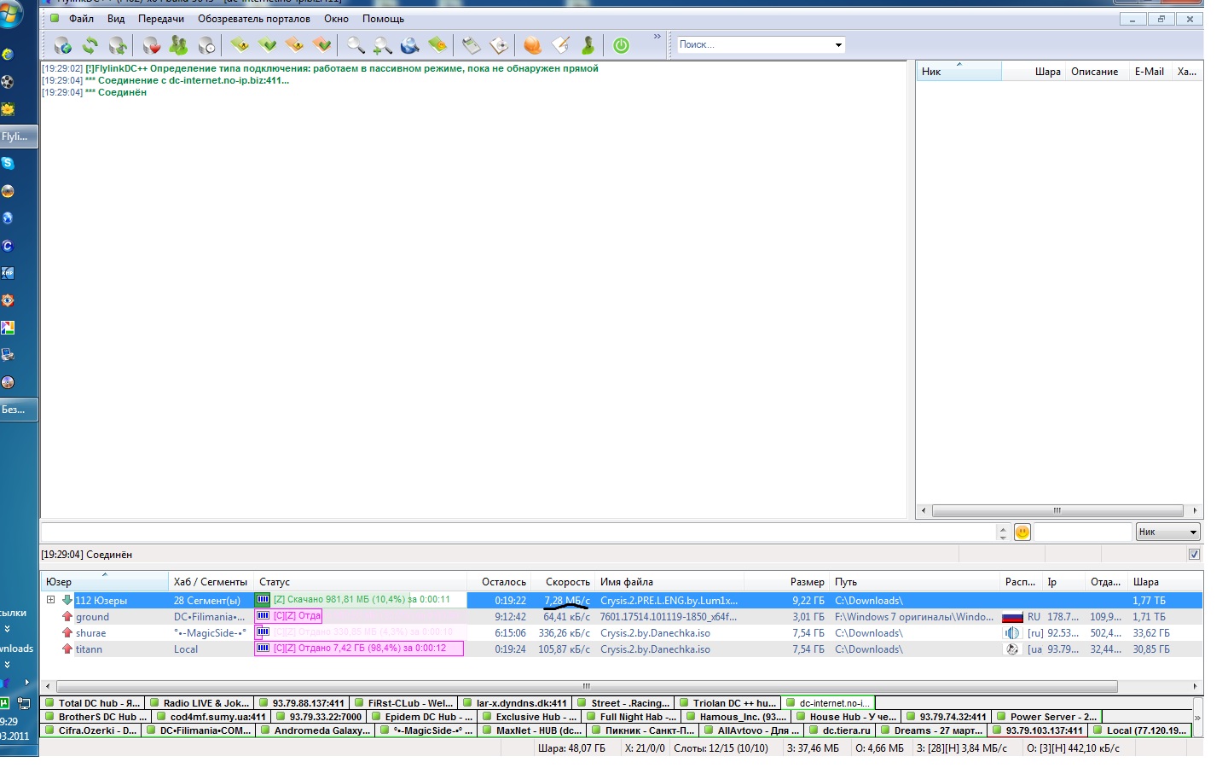Open Favorite Users with the green people icon
Viewport: 1228px width, 768px height.
(x=178, y=45)
